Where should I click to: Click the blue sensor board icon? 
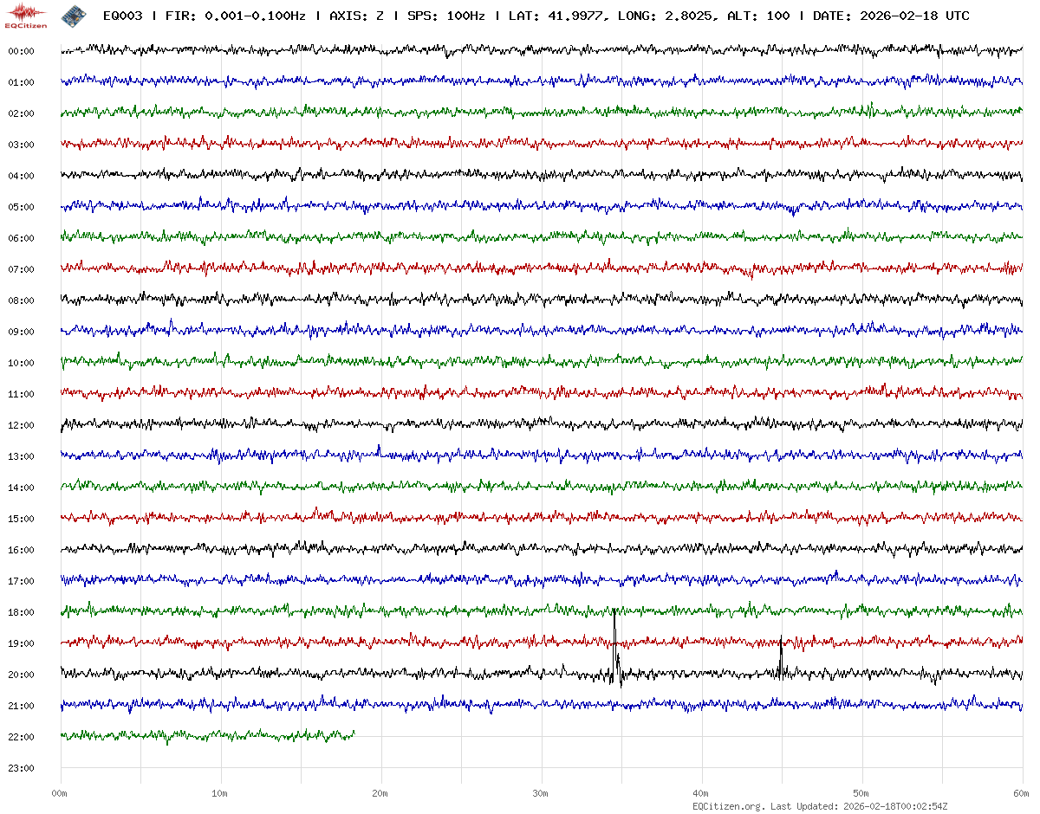tap(74, 15)
